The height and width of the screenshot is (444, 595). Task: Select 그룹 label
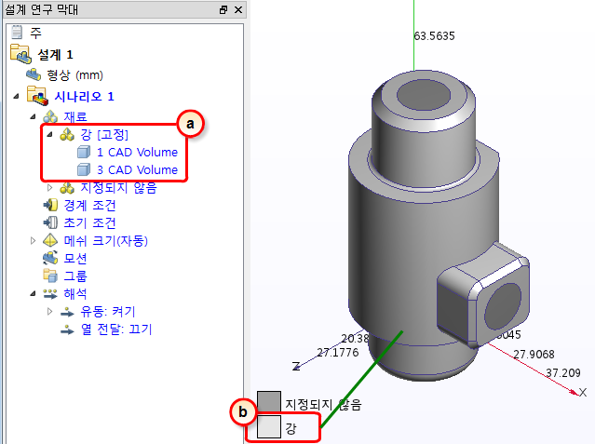[75, 276]
